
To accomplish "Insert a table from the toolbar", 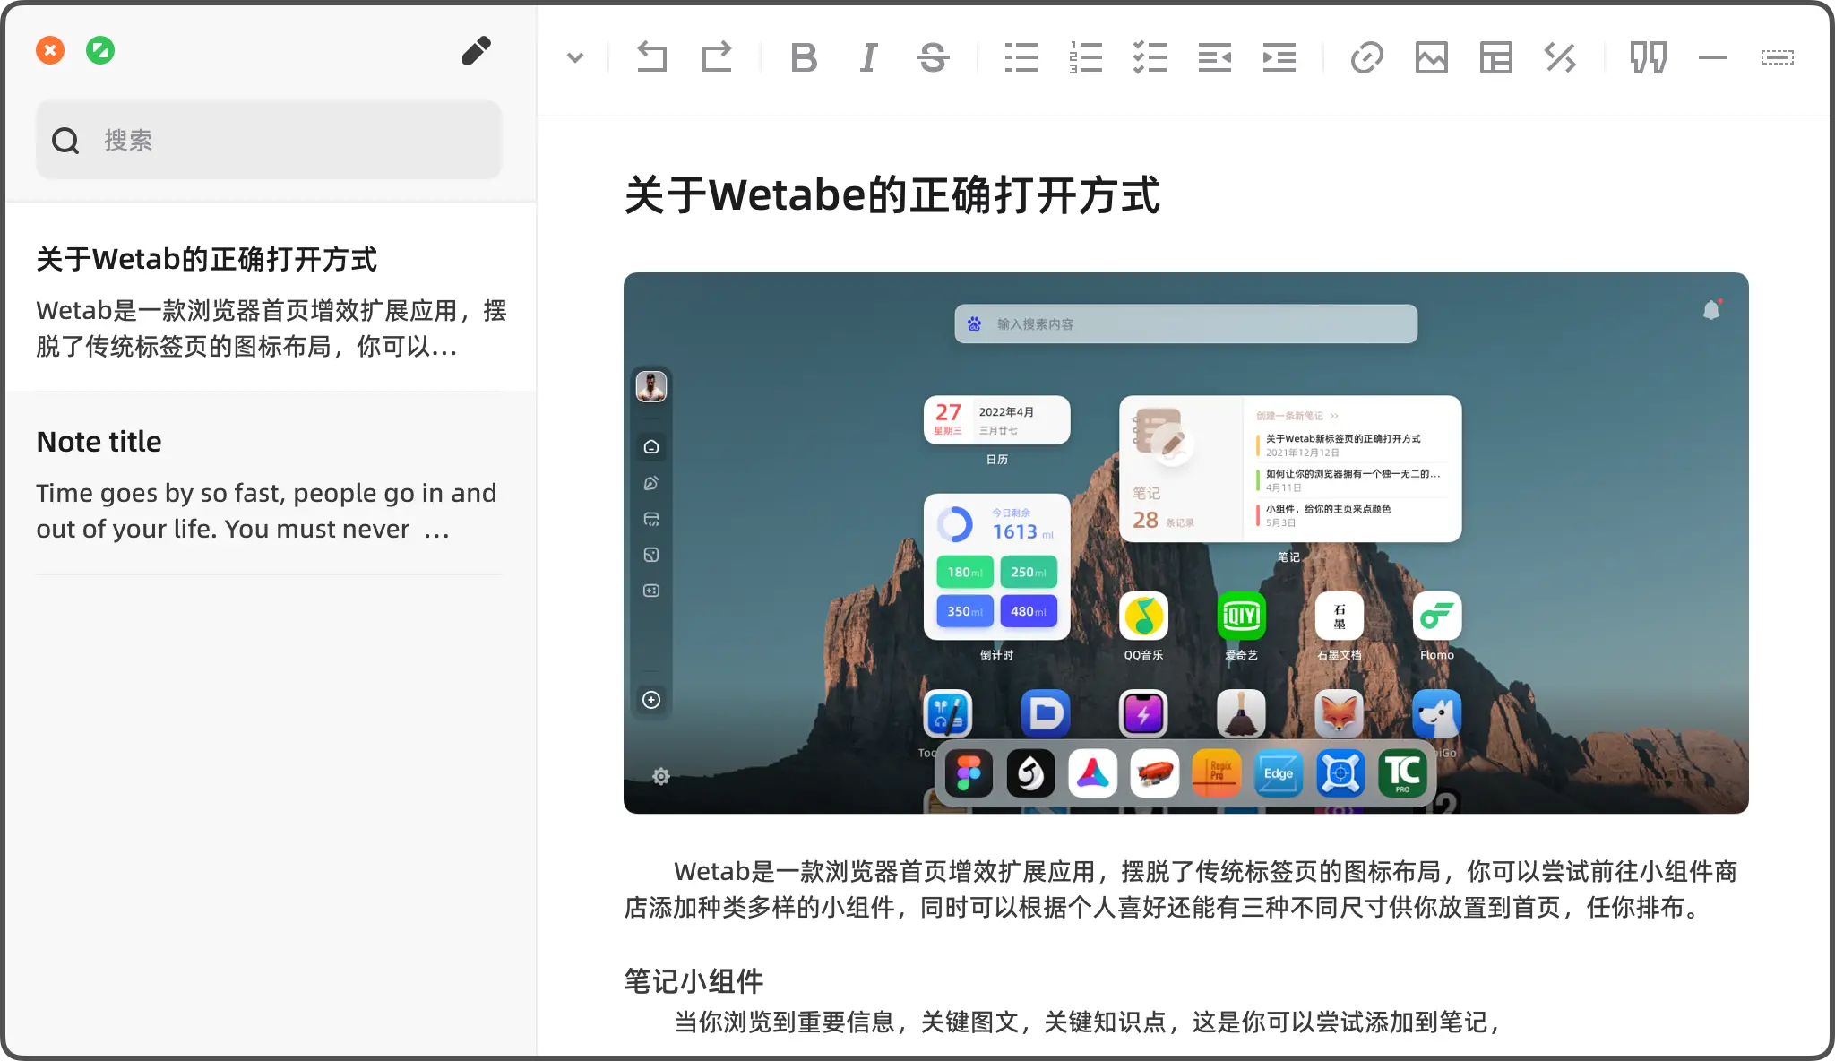I will click(x=1495, y=58).
